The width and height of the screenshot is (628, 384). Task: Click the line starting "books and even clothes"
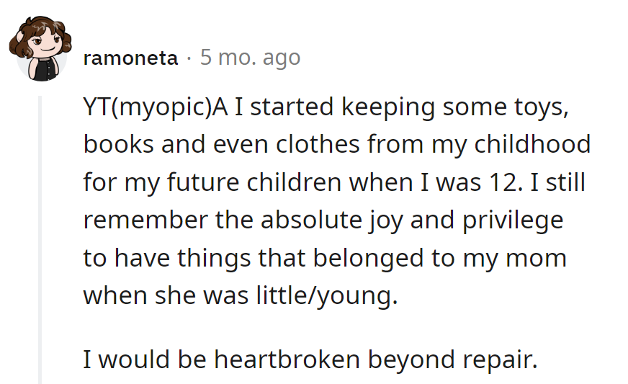pyautogui.click(x=336, y=145)
